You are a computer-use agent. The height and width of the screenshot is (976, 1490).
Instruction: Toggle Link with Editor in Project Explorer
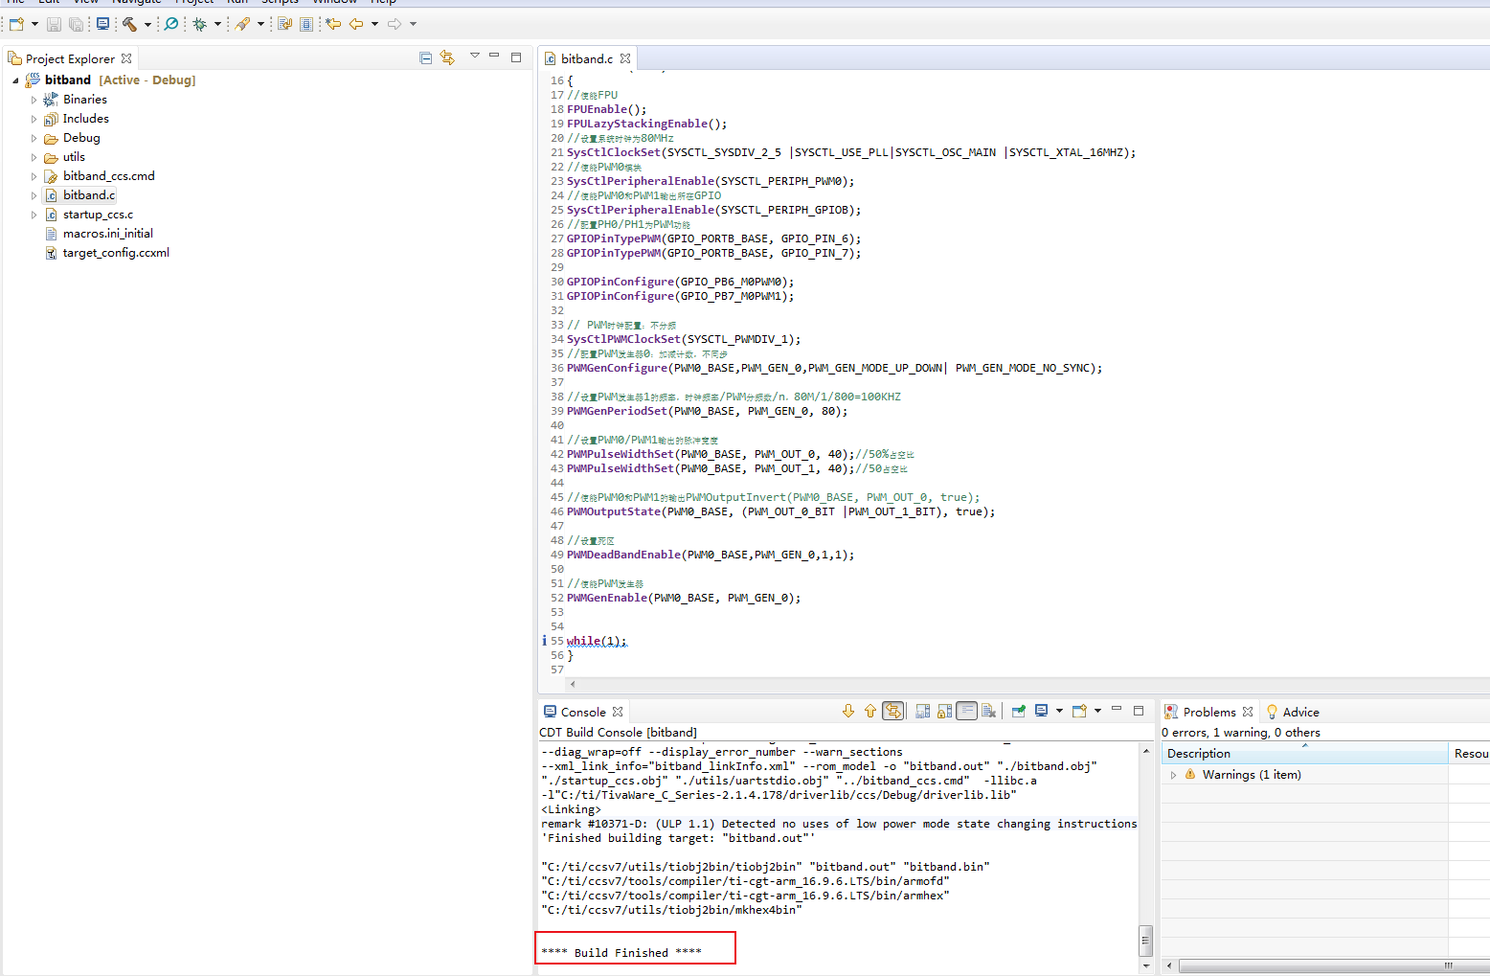coord(447,58)
